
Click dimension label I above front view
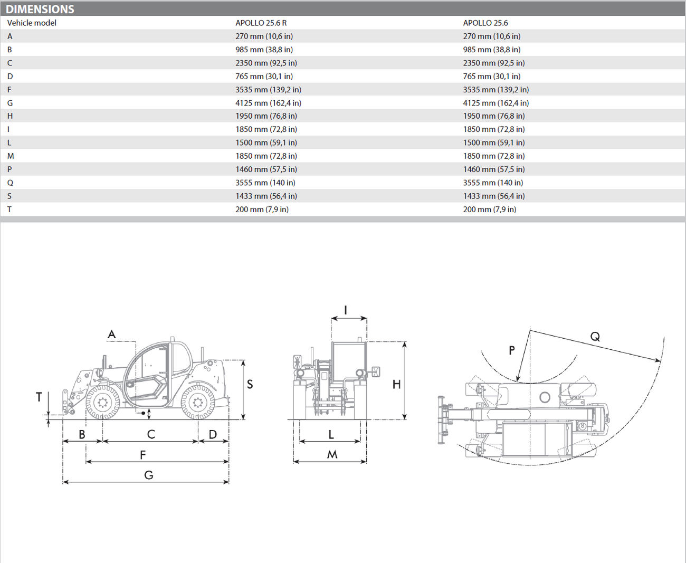coord(346,310)
